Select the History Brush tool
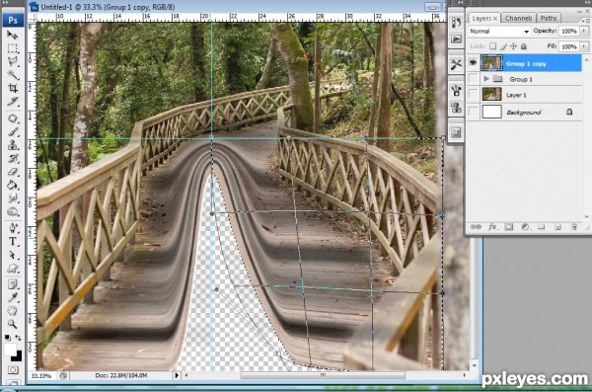Image resolution: width=592 pixels, height=392 pixels. click(x=13, y=158)
